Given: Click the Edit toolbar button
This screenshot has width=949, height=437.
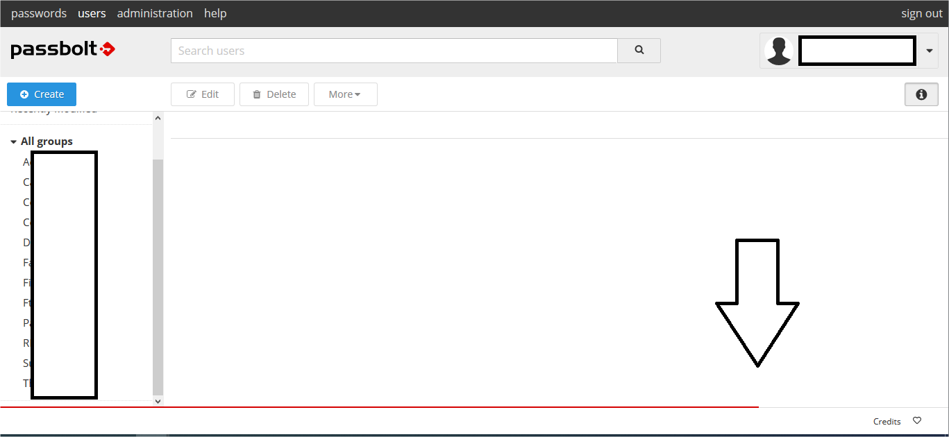Looking at the screenshot, I should [203, 94].
